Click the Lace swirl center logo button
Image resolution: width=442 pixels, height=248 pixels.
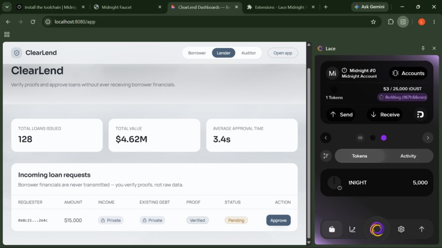click(377, 229)
